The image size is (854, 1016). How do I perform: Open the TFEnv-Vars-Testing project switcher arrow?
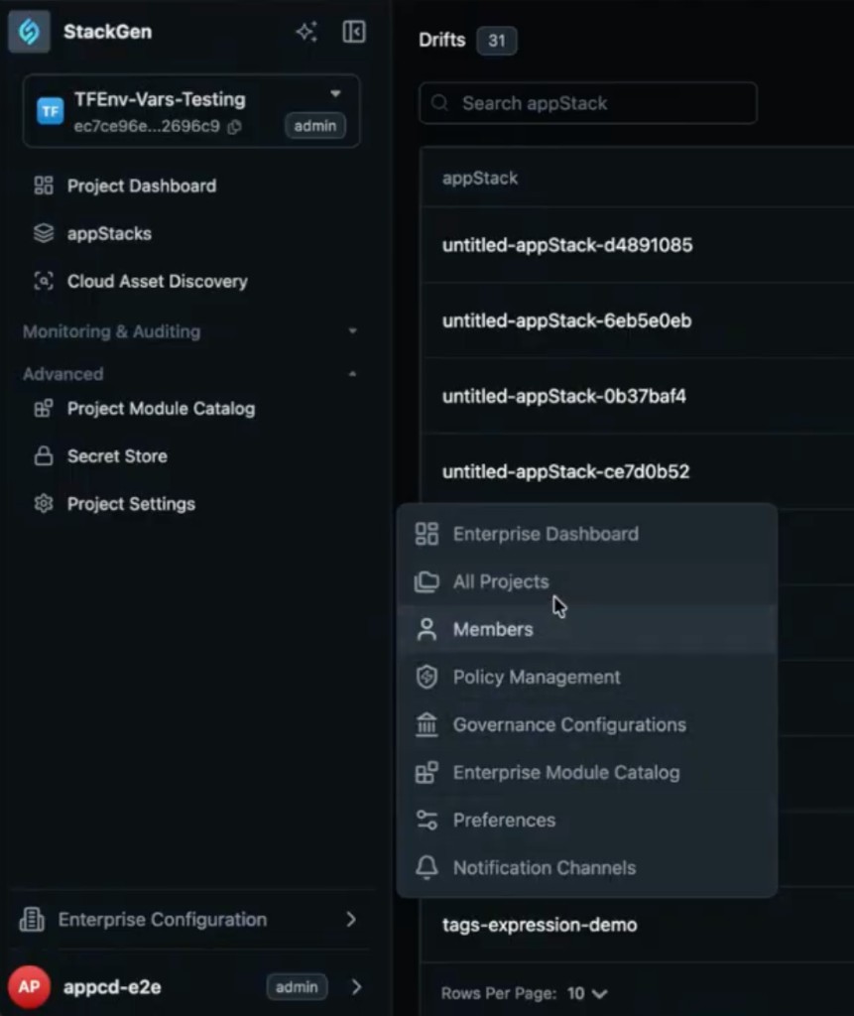click(335, 94)
